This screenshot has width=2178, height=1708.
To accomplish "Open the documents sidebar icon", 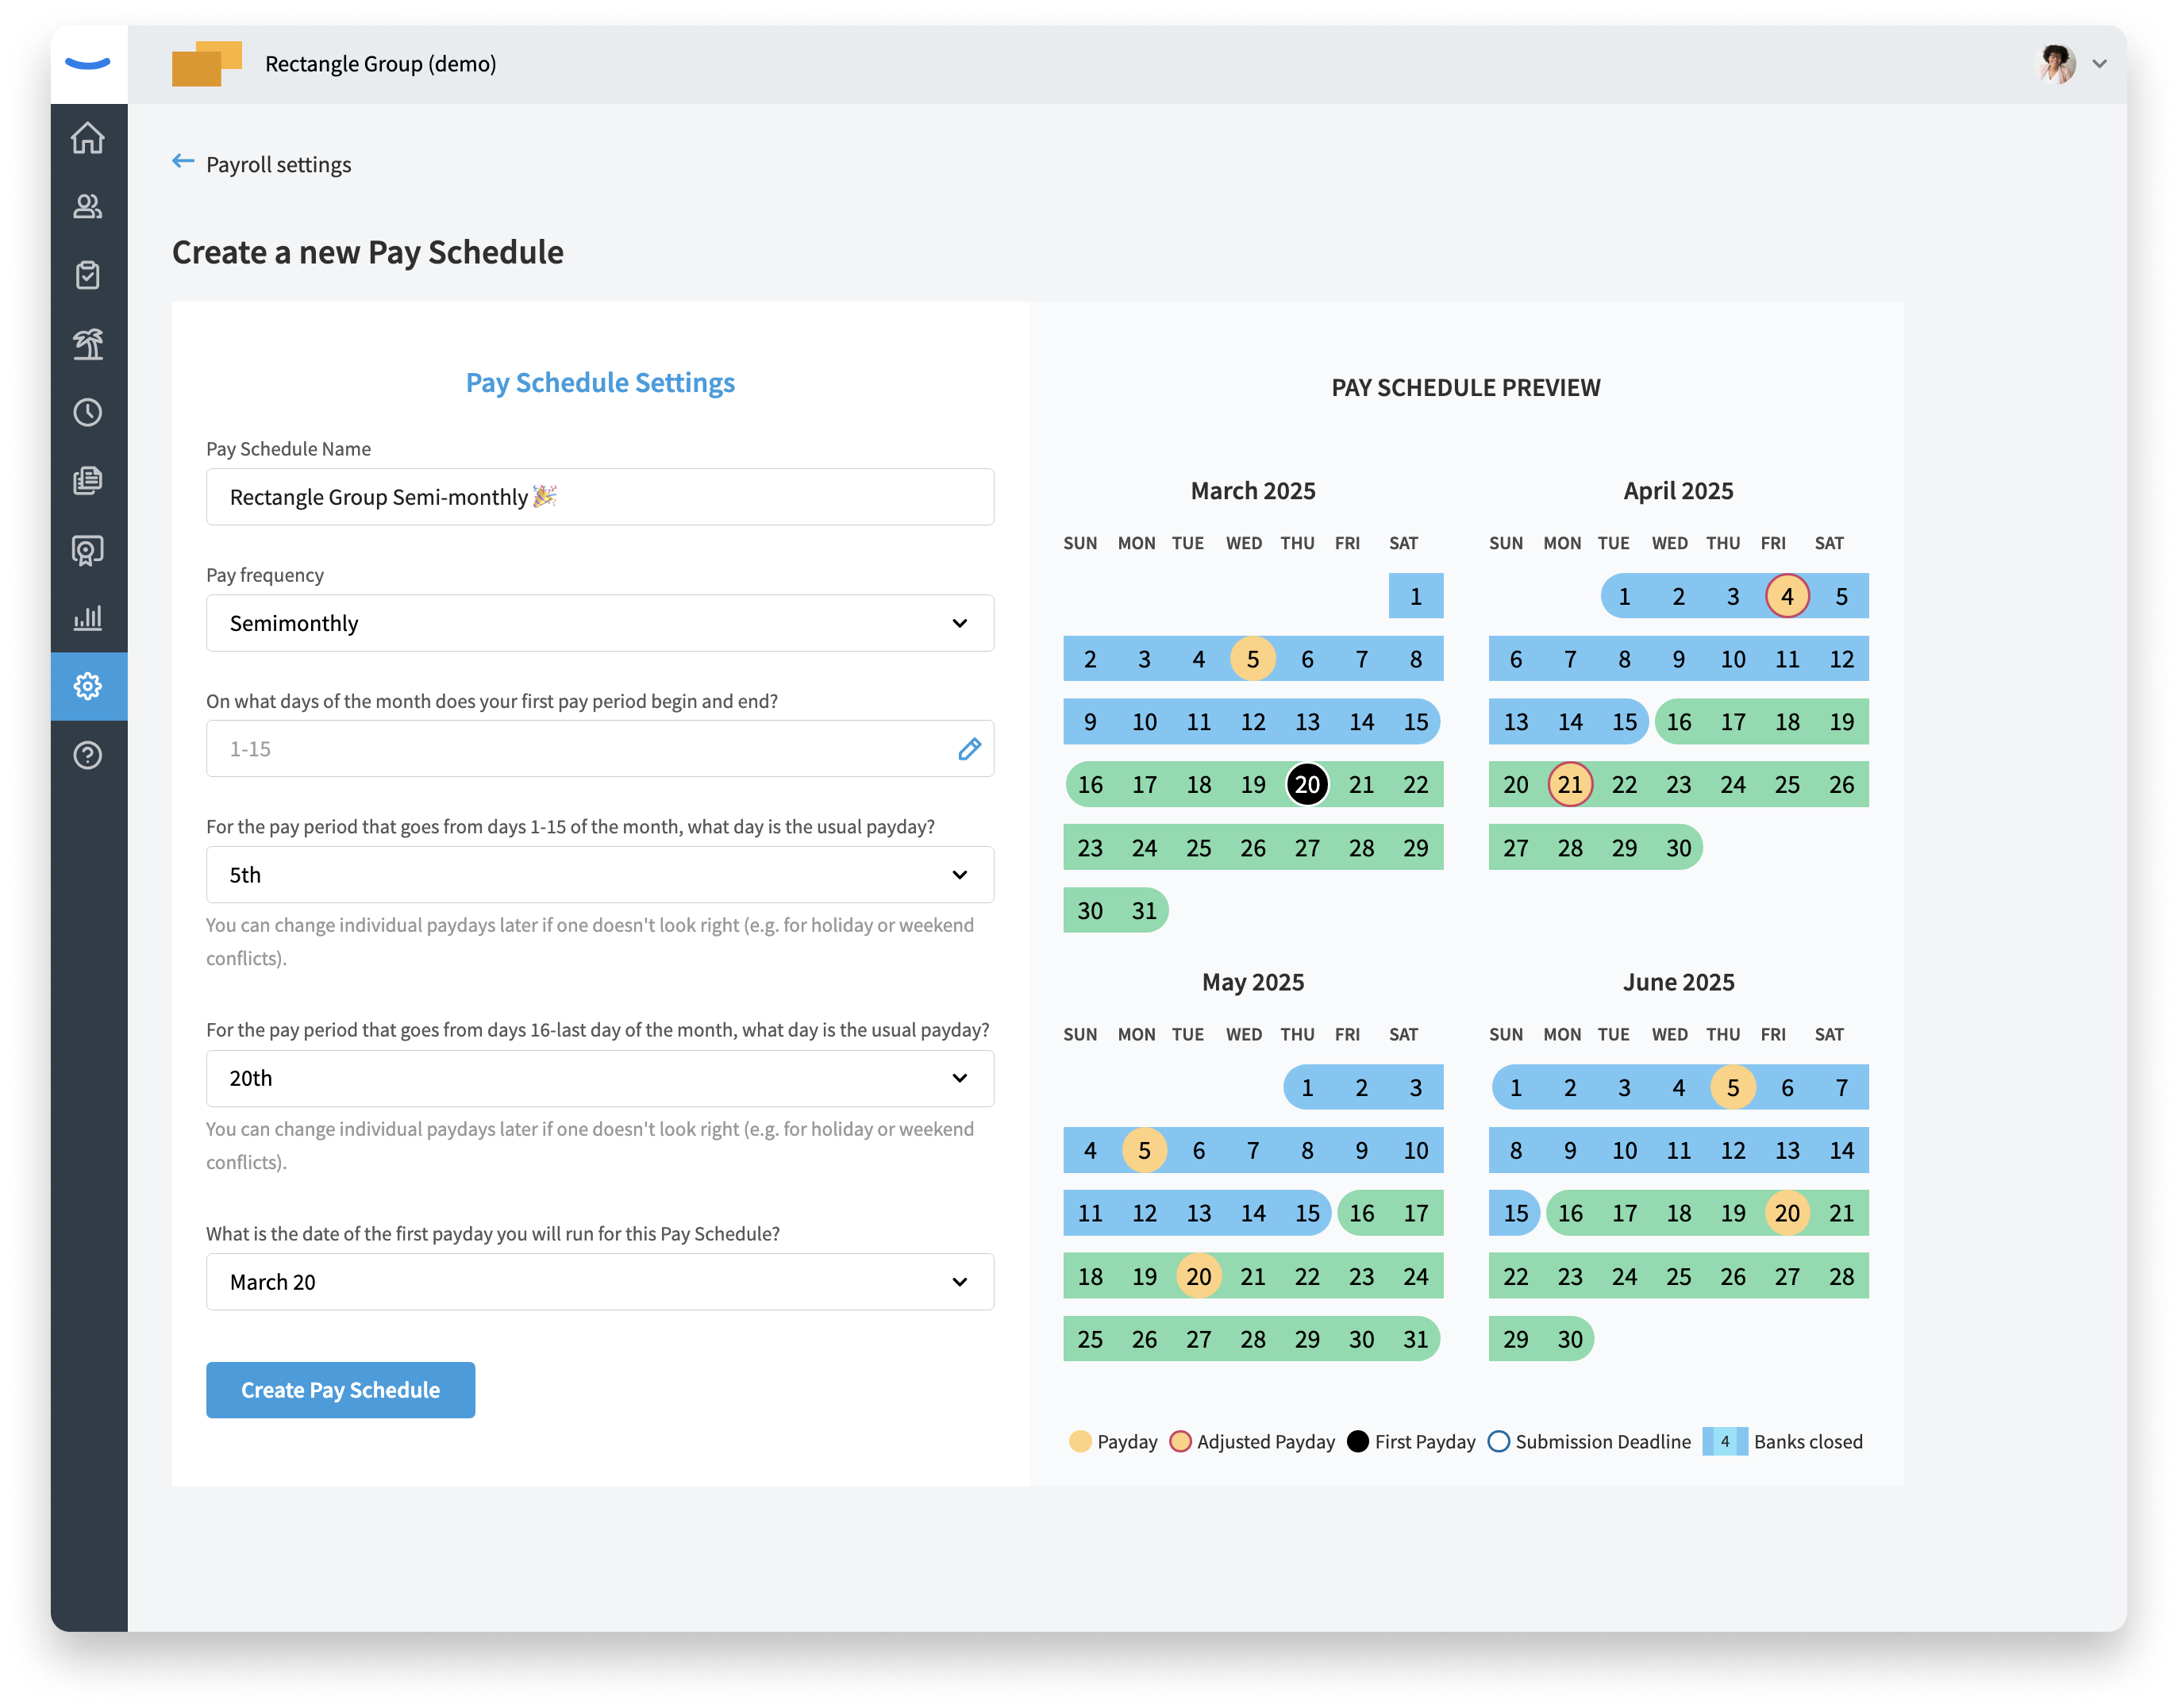I will pyautogui.click(x=88, y=481).
